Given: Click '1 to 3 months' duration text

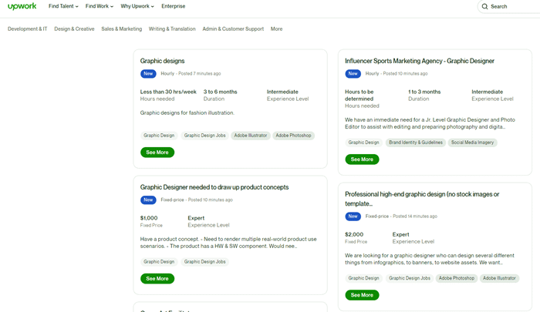Looking at the screenshot, I should coord(424,92).
